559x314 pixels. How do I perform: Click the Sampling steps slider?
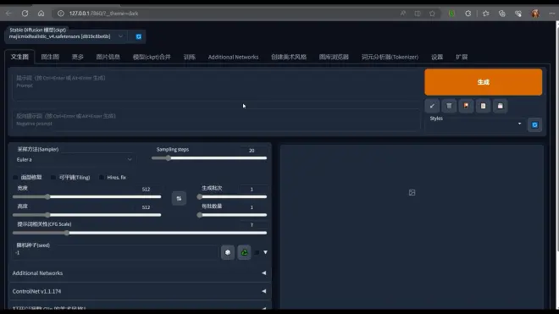coord(209,158)
